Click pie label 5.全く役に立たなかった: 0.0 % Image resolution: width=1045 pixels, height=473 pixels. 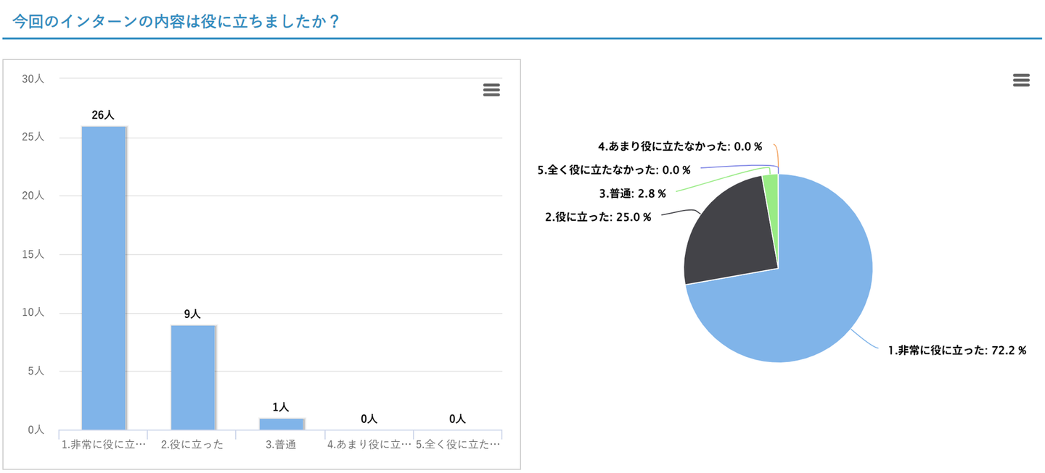[x=614, y=169]
